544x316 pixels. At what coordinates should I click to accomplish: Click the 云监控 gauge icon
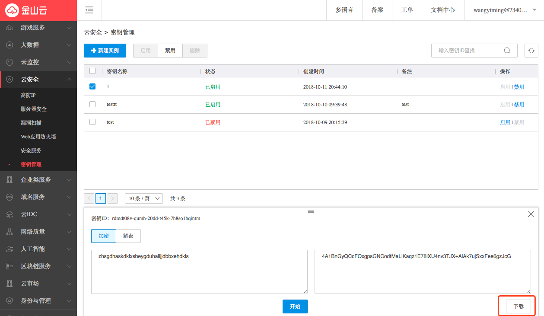click(10, 62)
